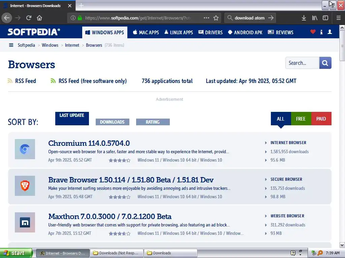The height and width of the screenshot is (258, 345).
Task: Click the Internet breadcrumb link
Action: pos(72,45)
